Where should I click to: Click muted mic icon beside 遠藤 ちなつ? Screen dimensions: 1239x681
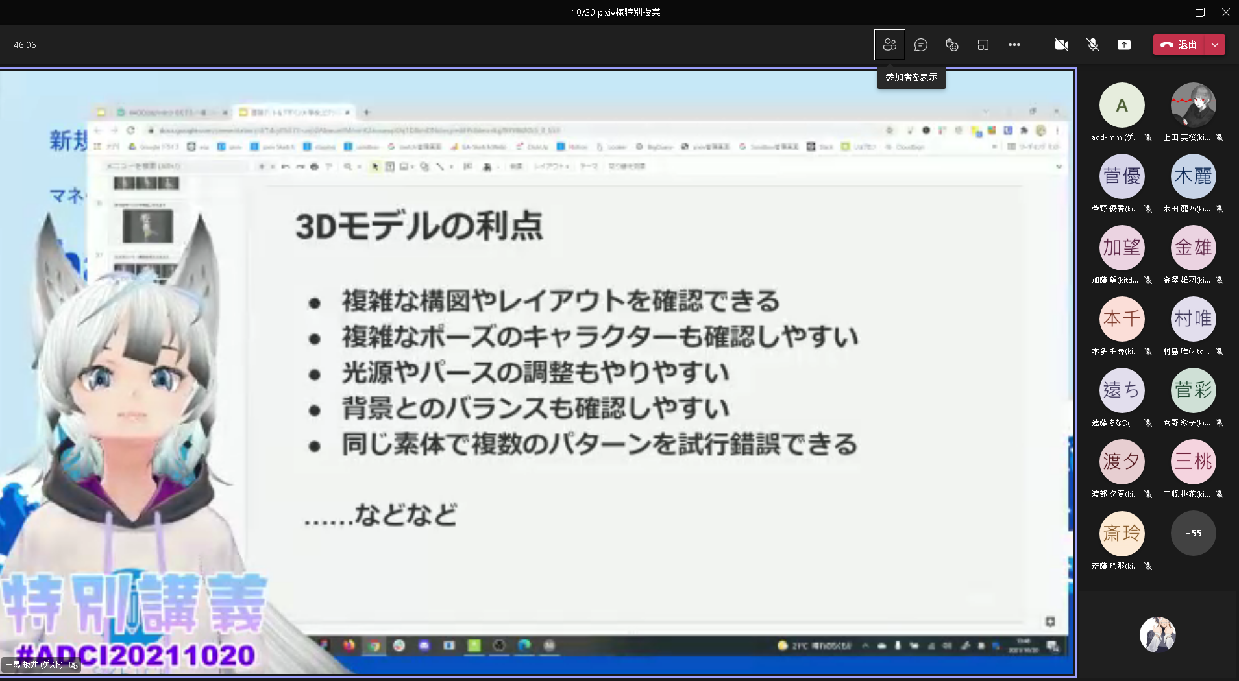[1148, 423]
